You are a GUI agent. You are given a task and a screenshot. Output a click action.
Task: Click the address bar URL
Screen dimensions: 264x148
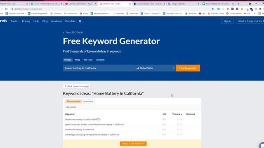pos(28,9)
